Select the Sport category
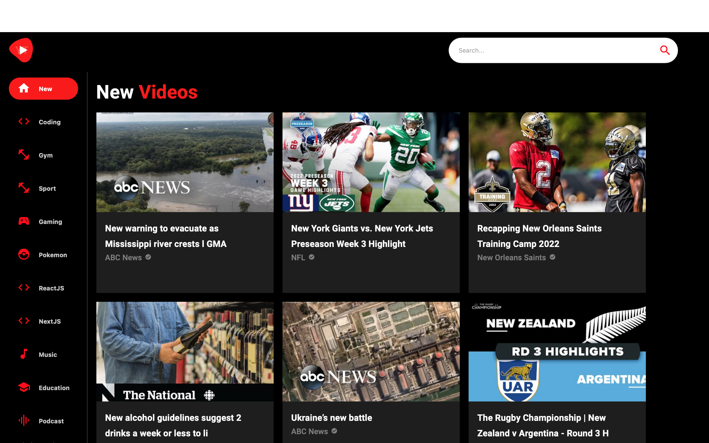This screenshot has width=709, height=443. (x=43, y=188)
